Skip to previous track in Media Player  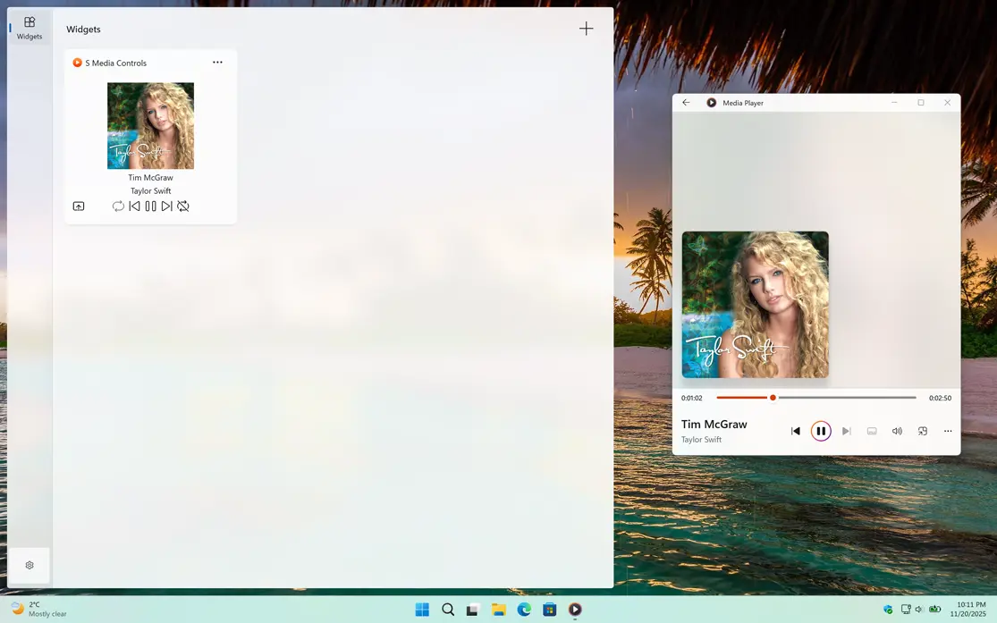pyautogui.click(x=796, y=431)
